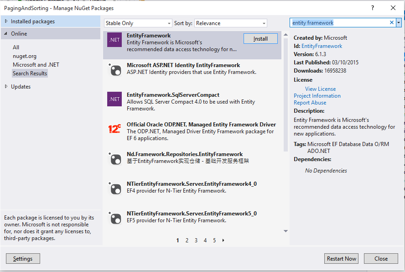Screen dimensions: 405x272
Task: Click the EntityFramework.SqlServerCompact .NET icon
Action: (x=114, y=99)
